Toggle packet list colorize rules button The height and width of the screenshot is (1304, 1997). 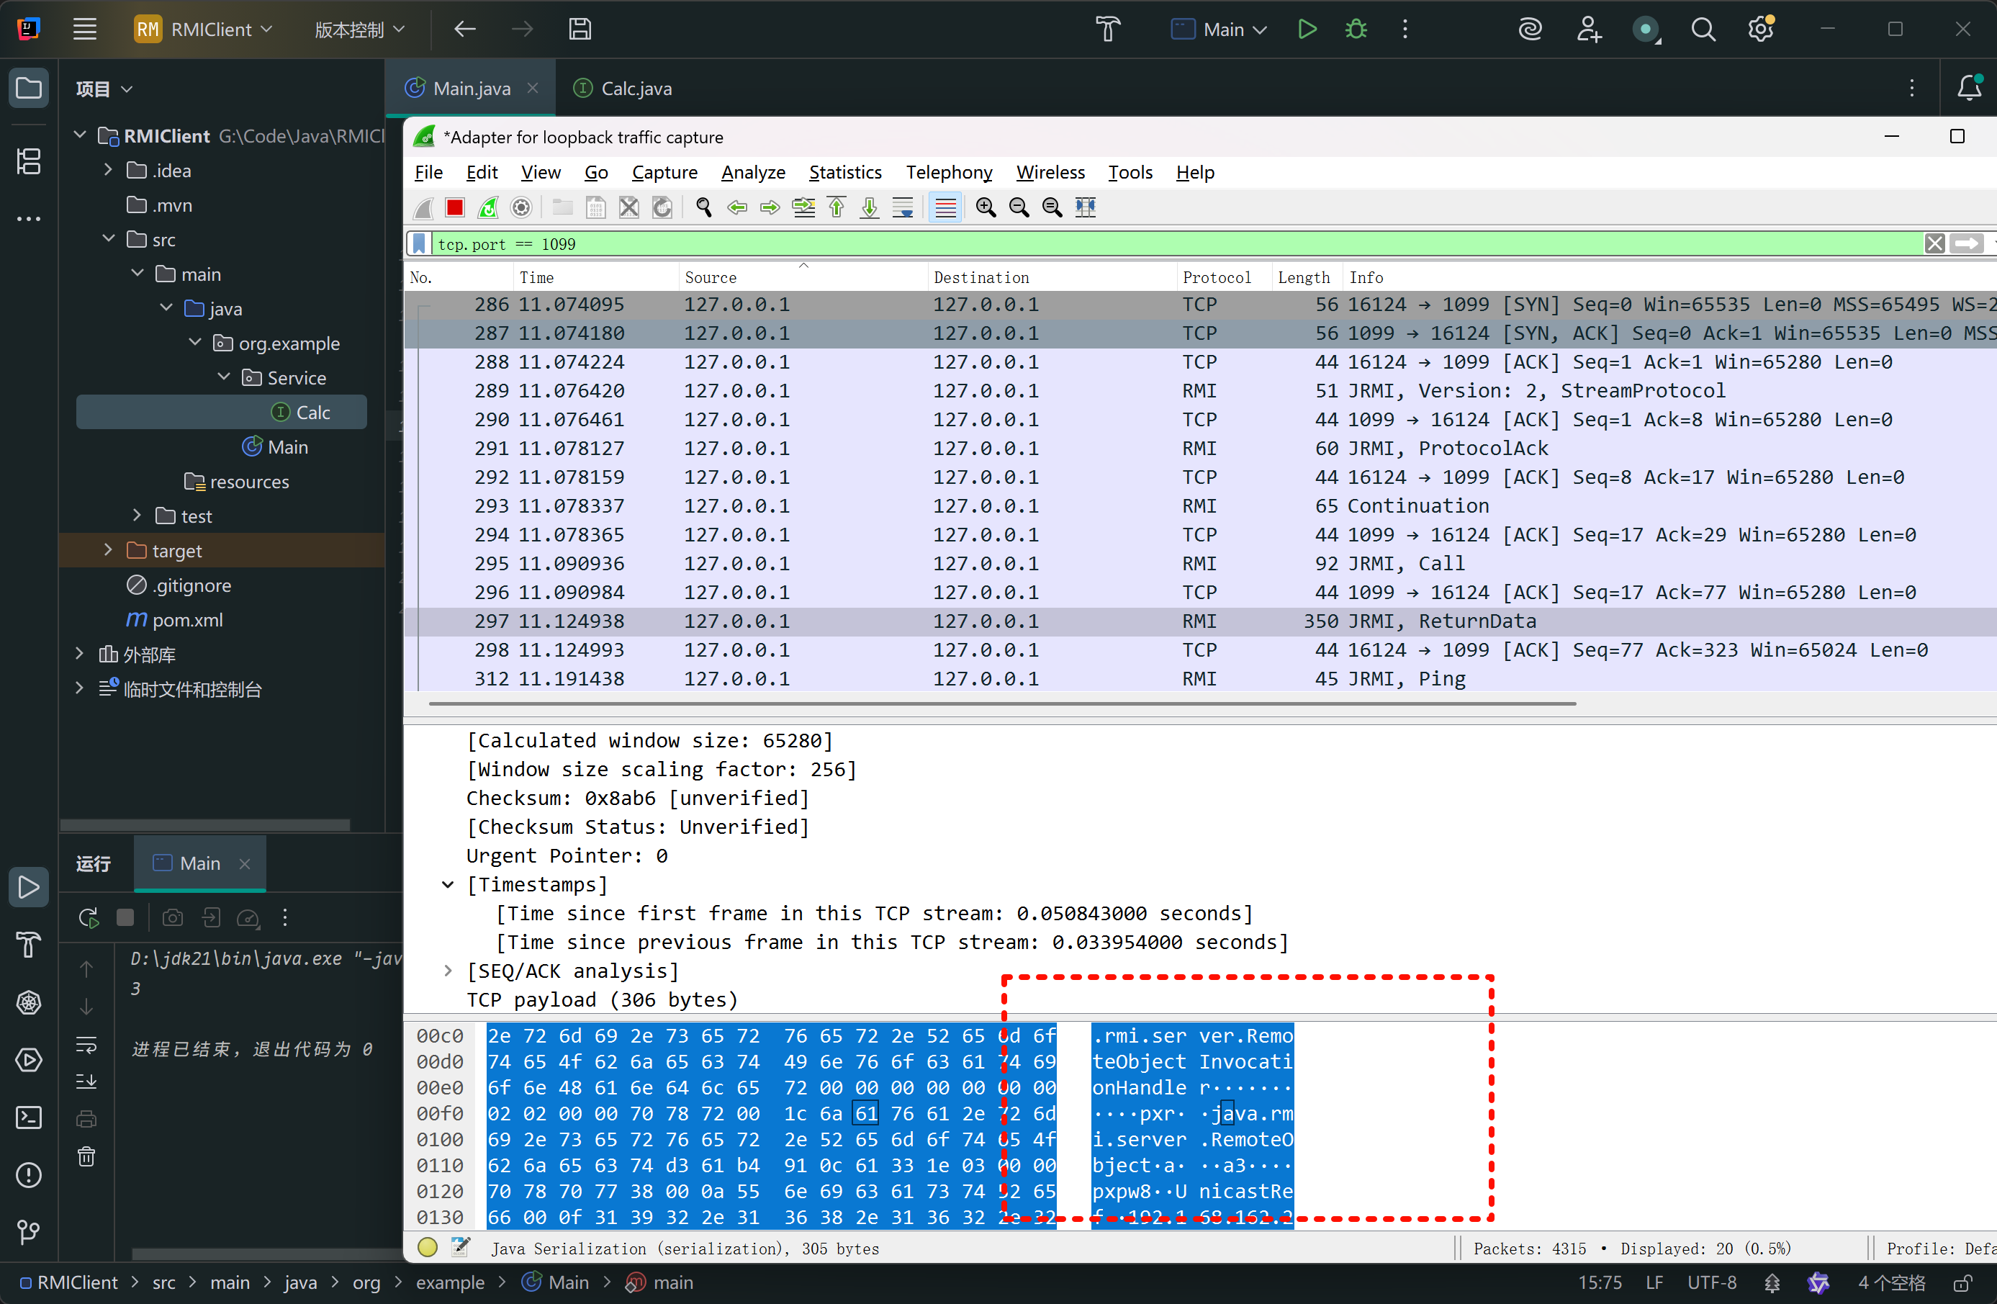(946, 207)
